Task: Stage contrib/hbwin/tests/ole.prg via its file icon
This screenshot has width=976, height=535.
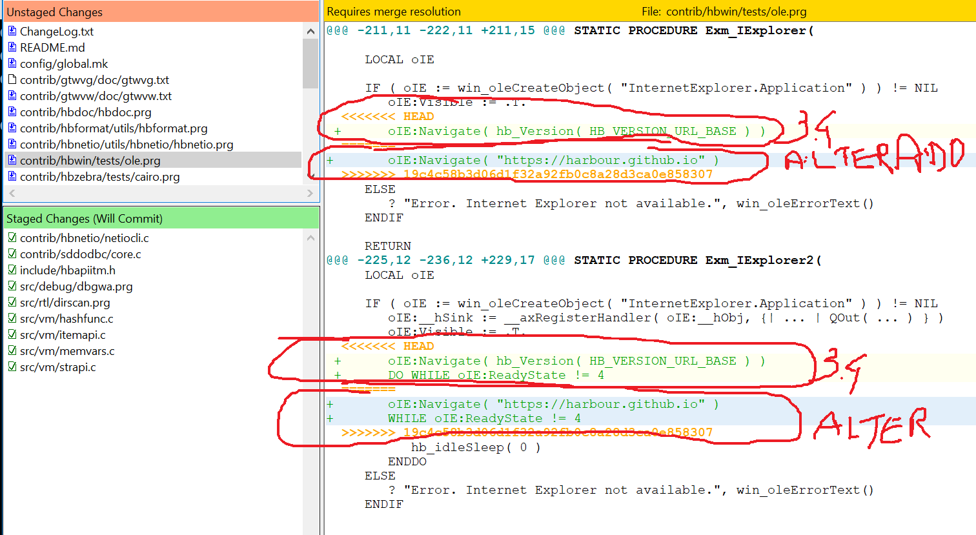Action: (x=12, y=160)
